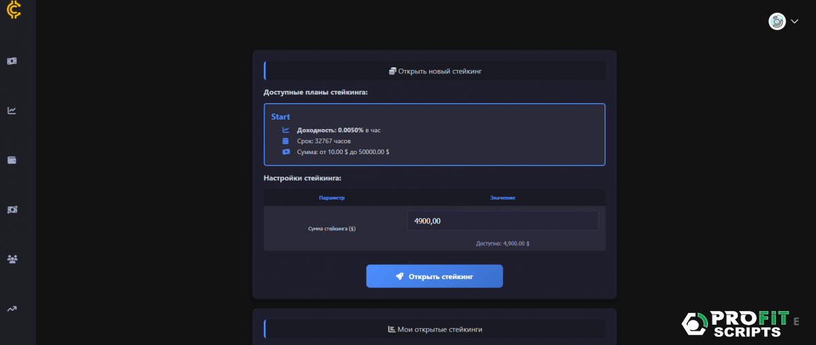Click the user avatar in top-right corner
816x345 pixels.
pyautogui.click(x=777, y=21)
